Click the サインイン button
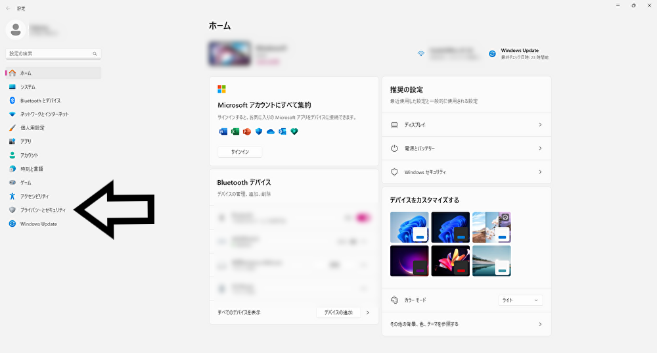The width and height of the screenshot is (657, 353). pos(240,152)
